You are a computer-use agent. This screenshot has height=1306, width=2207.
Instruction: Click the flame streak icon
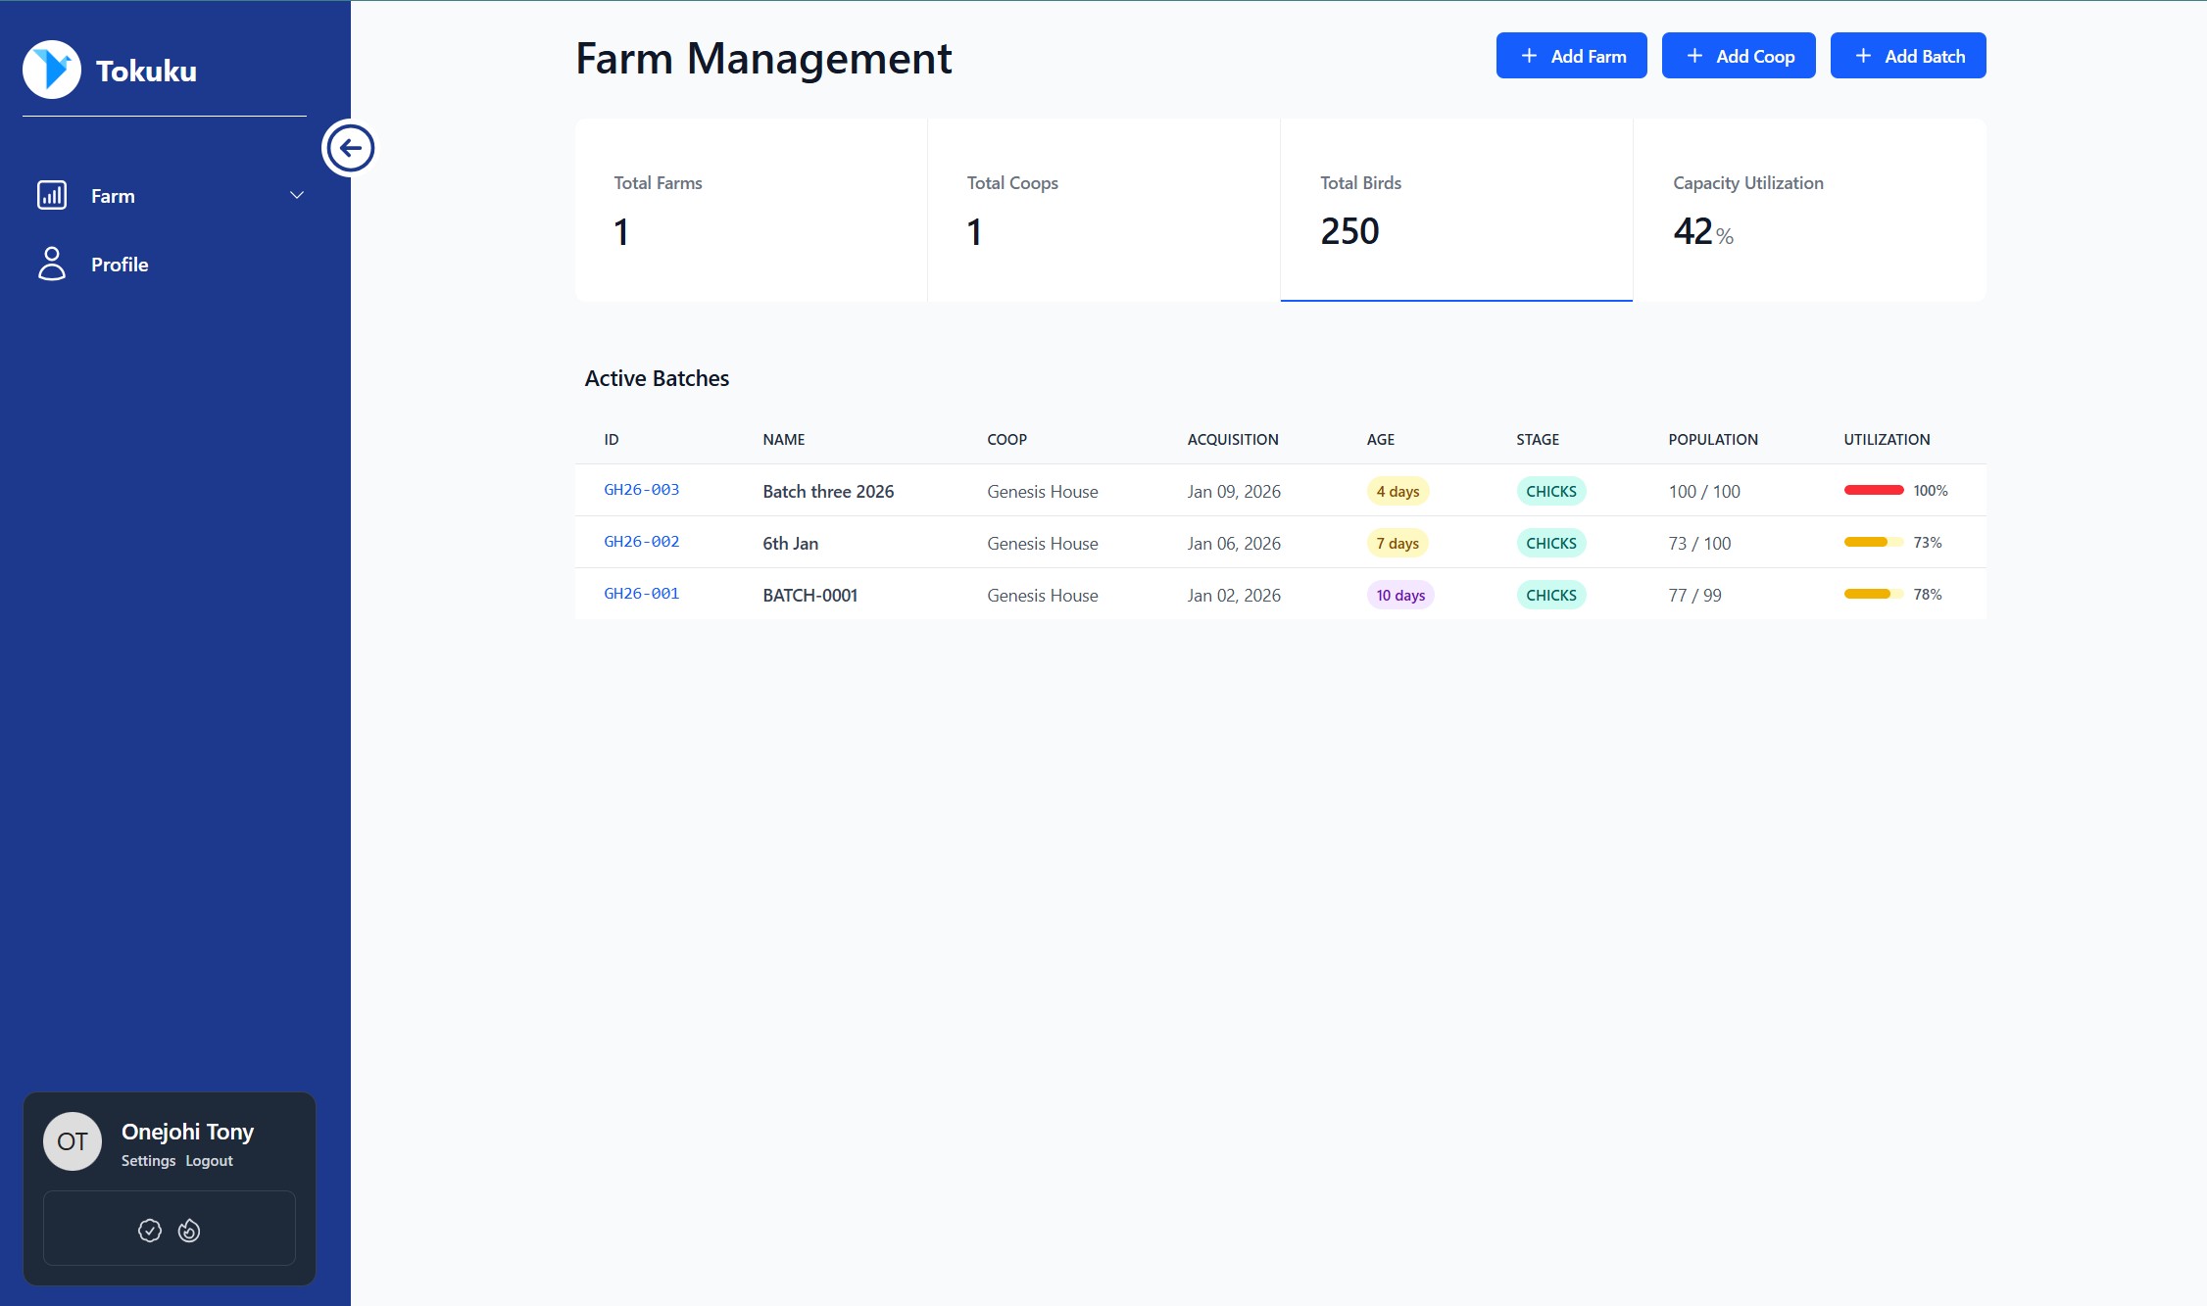[x=189, y=1230]
